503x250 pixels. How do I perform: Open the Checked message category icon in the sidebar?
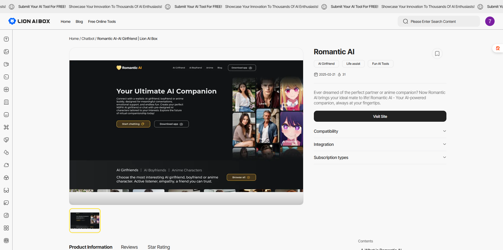[x=6, y=203]
